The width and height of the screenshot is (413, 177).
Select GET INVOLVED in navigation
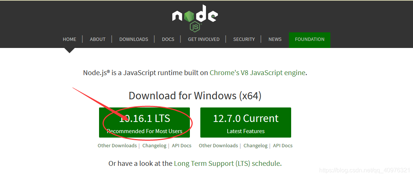click(204, 39)
